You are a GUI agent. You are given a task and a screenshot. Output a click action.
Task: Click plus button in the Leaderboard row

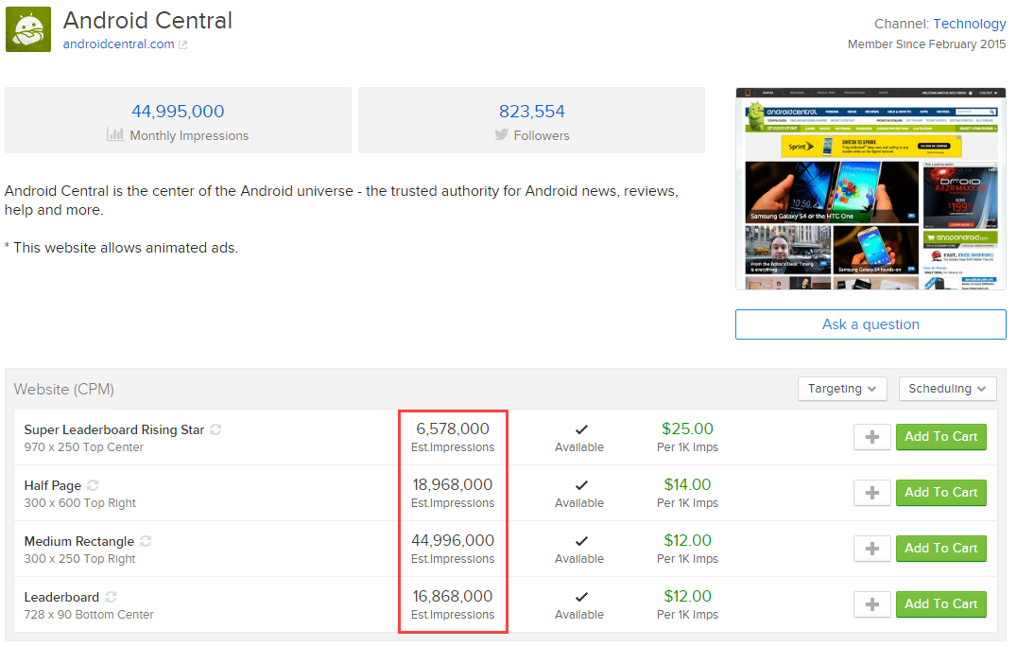[x=872, y=604]
